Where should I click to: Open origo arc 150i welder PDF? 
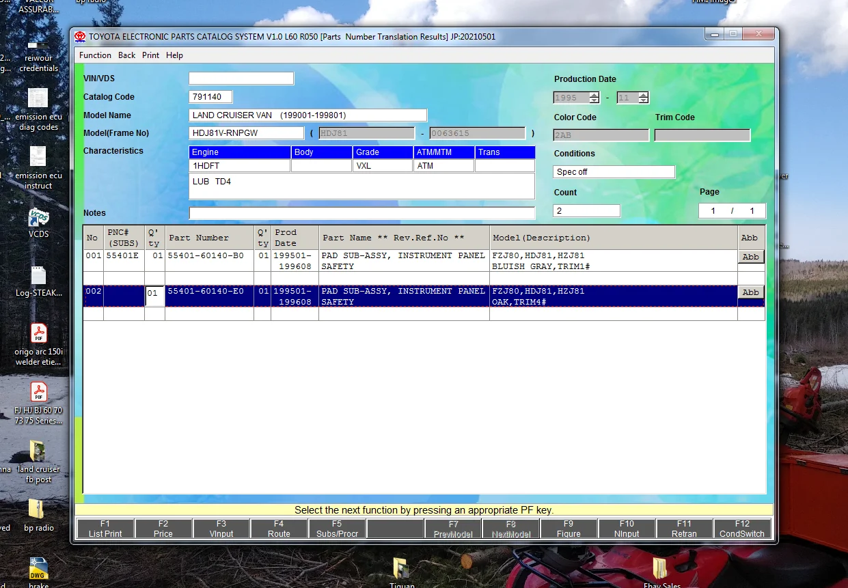pyautogui.click(x=38, y=345)
